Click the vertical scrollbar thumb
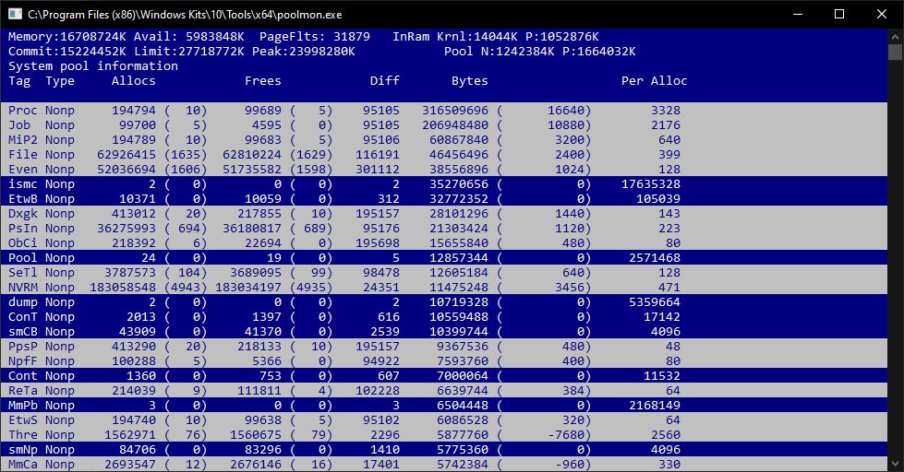The width and height of the screenshot is (904, 472). (896, 52)
